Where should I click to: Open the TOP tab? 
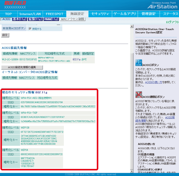[x=8, y=14]
